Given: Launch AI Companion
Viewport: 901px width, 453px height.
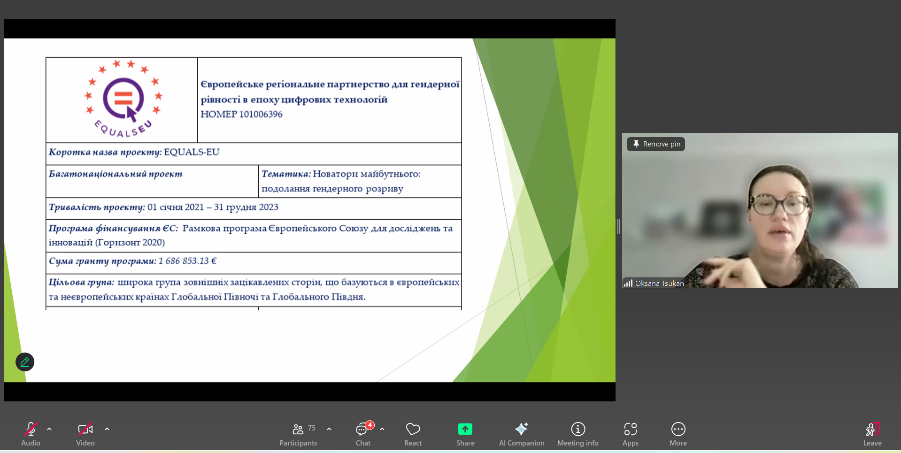Looking at the screenshot, I should click(522, 434).
